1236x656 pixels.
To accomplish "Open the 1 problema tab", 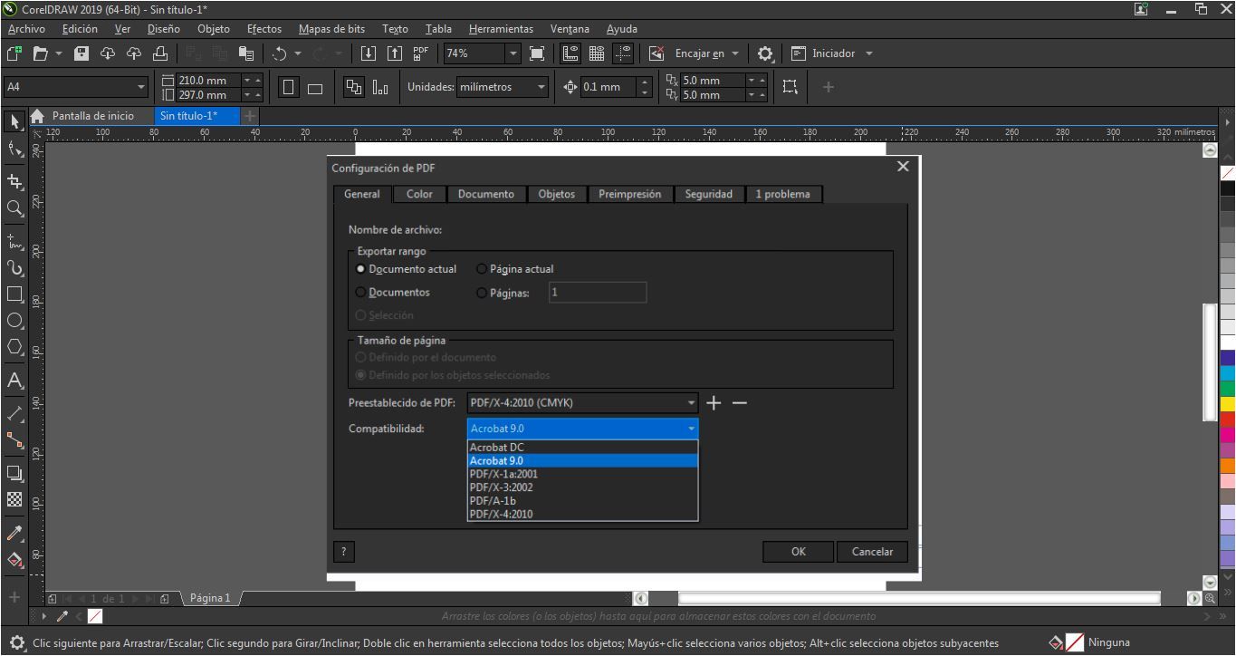I will tap(783, 194).
